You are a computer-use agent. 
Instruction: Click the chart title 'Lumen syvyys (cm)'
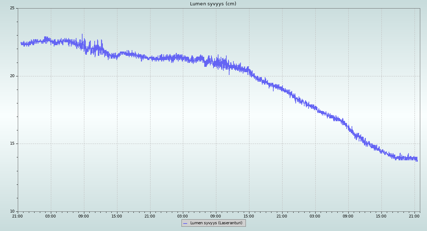[213, 4]
